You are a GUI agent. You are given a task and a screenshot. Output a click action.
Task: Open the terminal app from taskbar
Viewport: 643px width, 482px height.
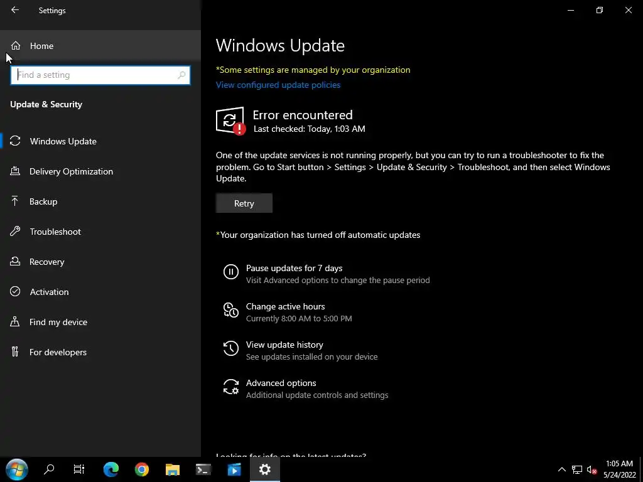[x=203, y=469]
